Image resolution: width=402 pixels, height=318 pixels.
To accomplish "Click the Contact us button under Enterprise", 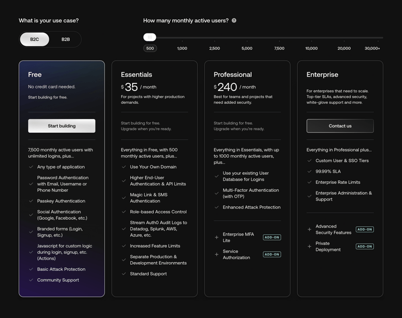I will tap(340, 126).
